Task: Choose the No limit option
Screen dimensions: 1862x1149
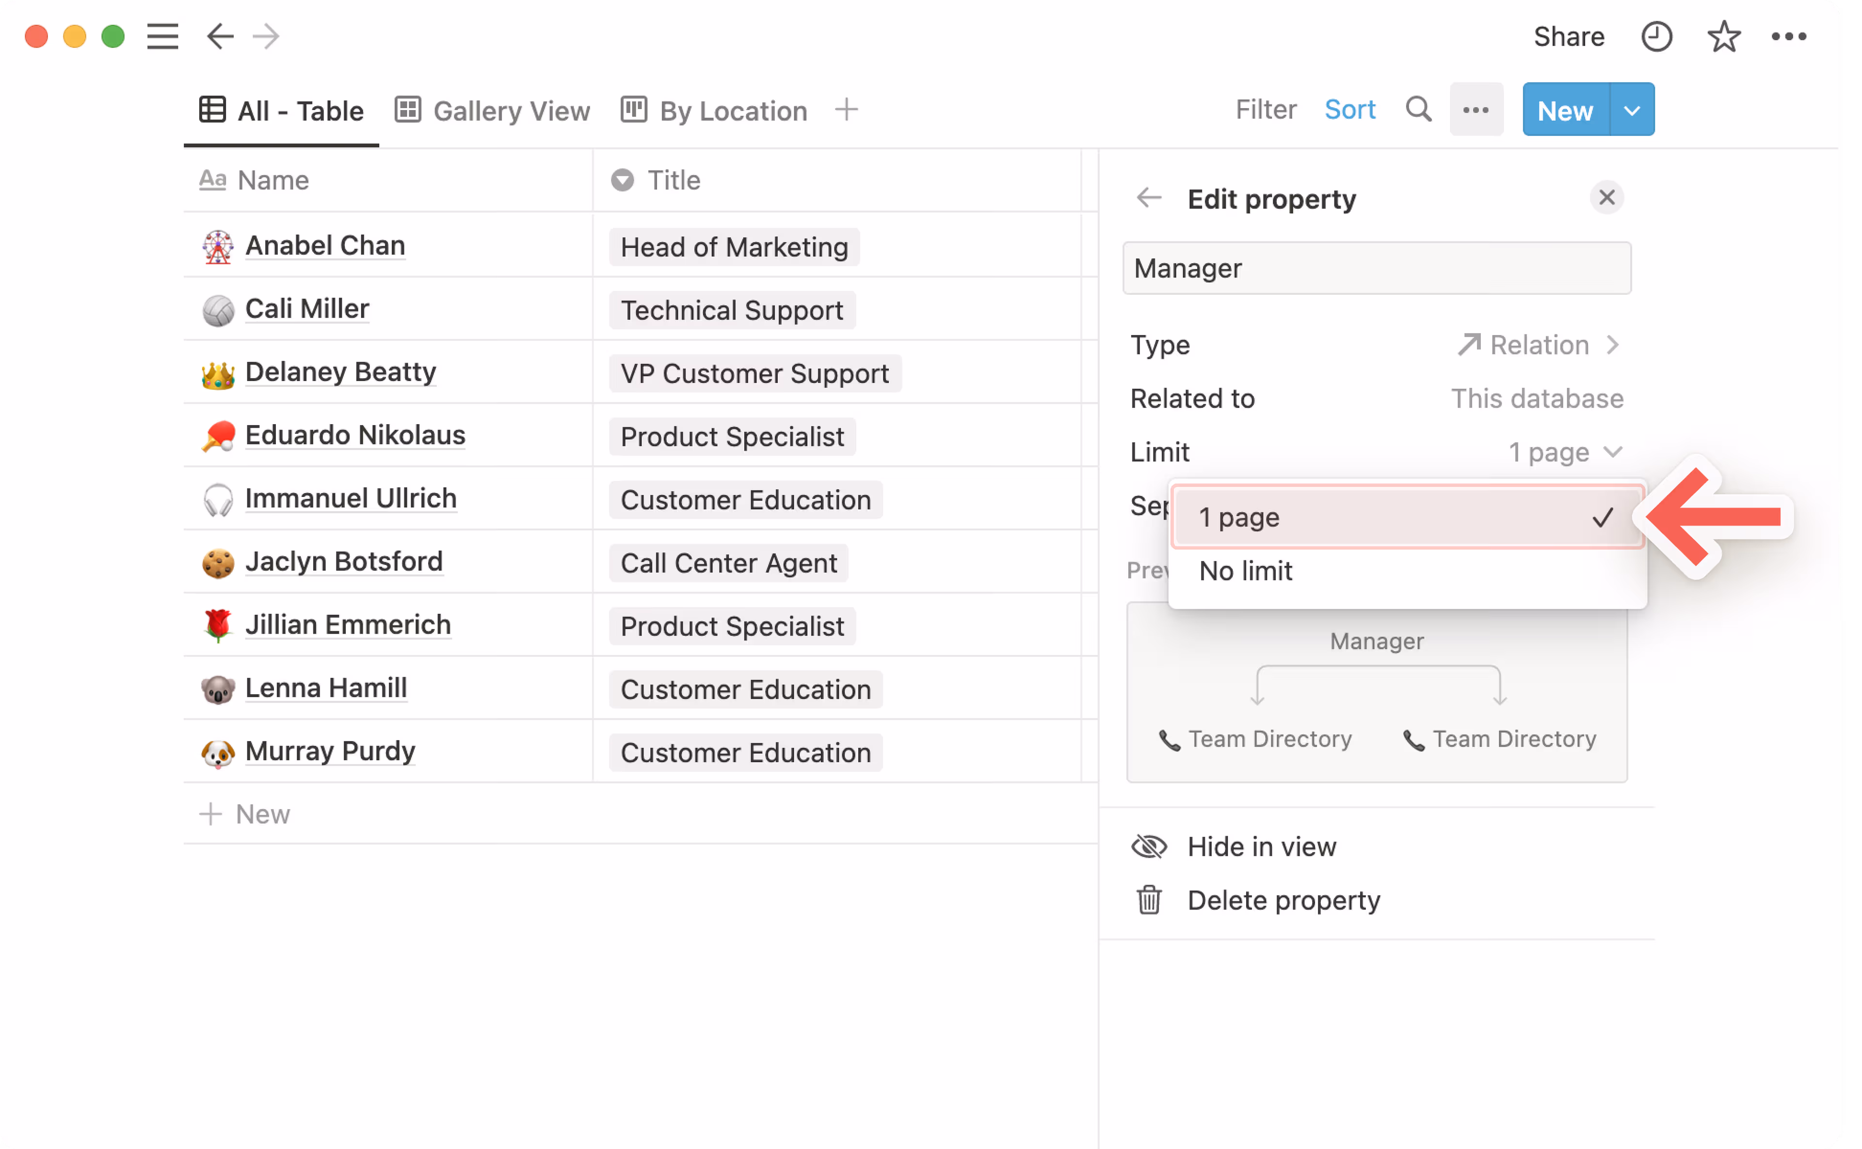Action: tap(1246, 572)
